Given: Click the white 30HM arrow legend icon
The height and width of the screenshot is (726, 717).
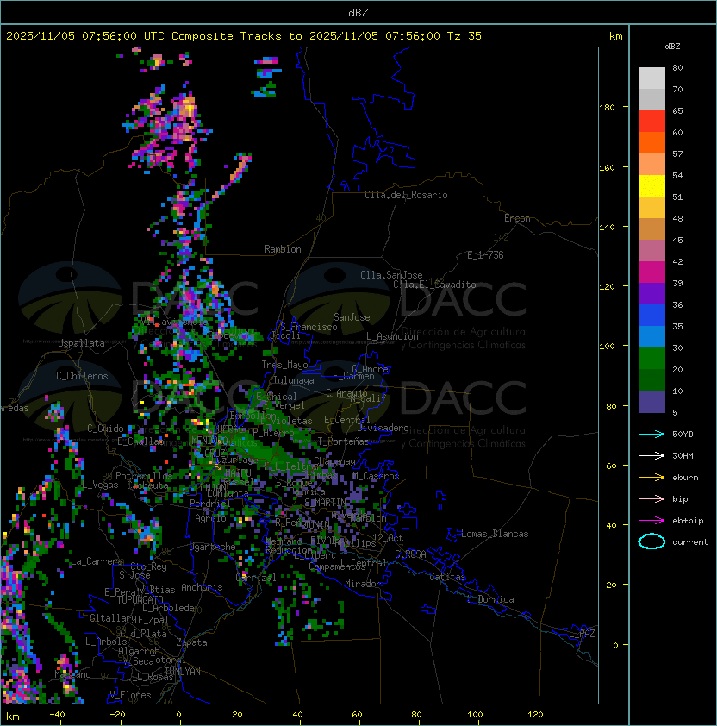Looking at the screenshot, I should pyautogui.click(x=652, y=456).
